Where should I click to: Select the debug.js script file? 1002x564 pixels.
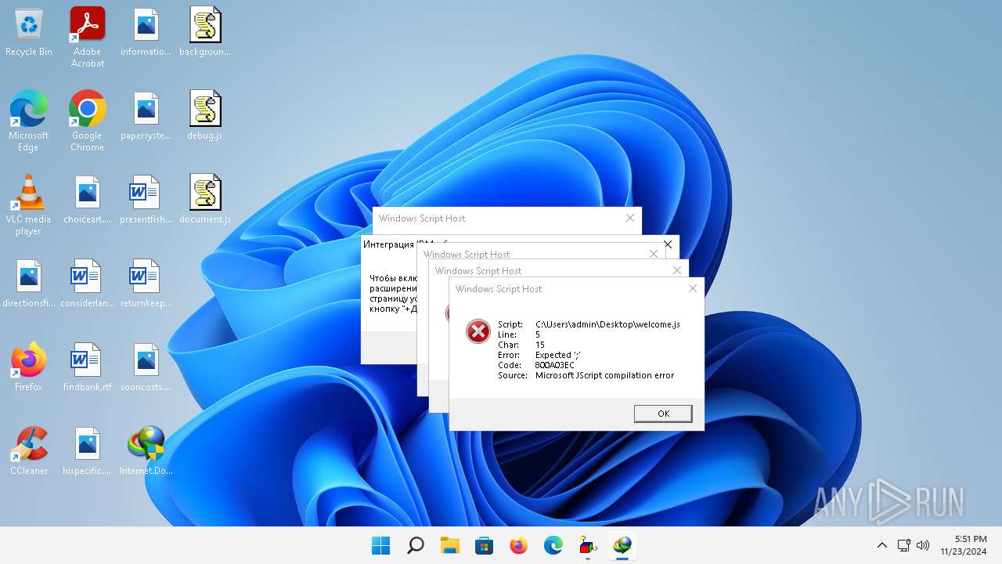[x=205, y=116]
